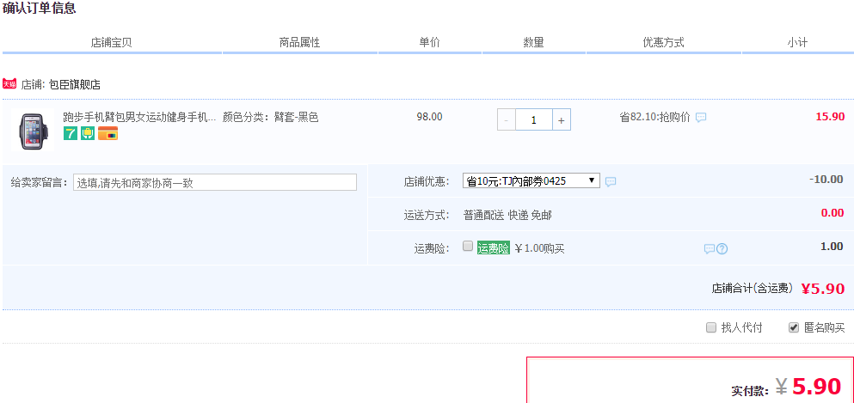
Task: Click the red shipping fee 0.00
Action: pyautogui.click(x=832, y=212)
